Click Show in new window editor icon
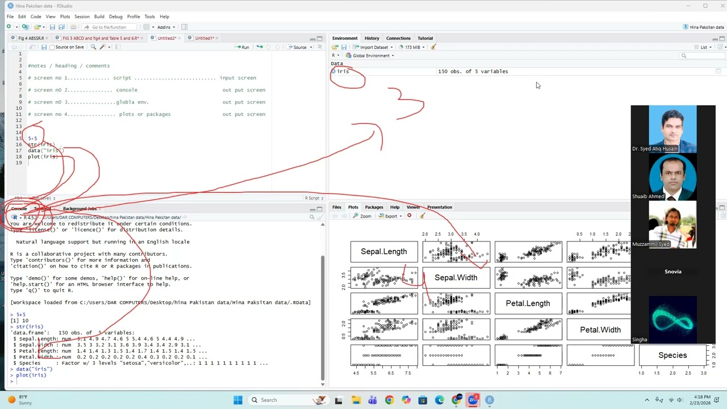 (32, 47)
